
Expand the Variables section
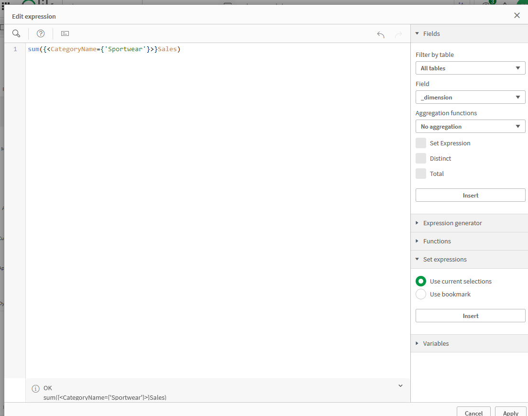coord(436,343)
